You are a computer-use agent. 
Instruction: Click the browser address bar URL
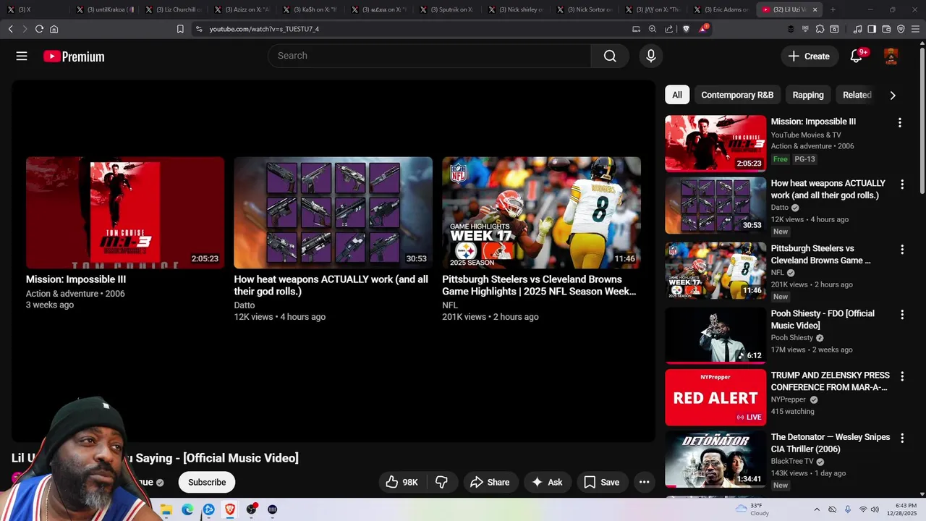pos(264,29)
